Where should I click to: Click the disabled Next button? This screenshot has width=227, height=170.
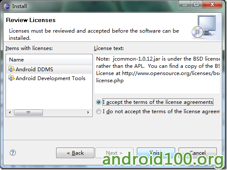click(x=114, y=153)
